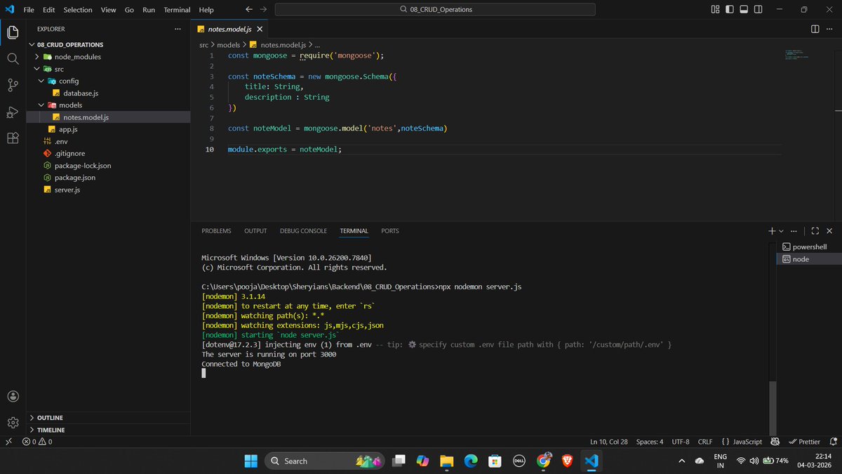
Task: Open notifications bell in status bar
Action: pos(833,442)
